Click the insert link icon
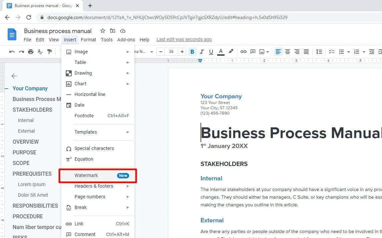The image size is (382, 238). pyautogui.click(x=243, y=52)
